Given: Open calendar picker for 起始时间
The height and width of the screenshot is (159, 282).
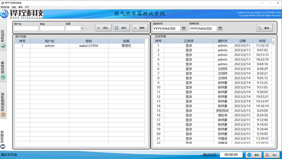Looking at the screenshot, I should coord(184,28).
